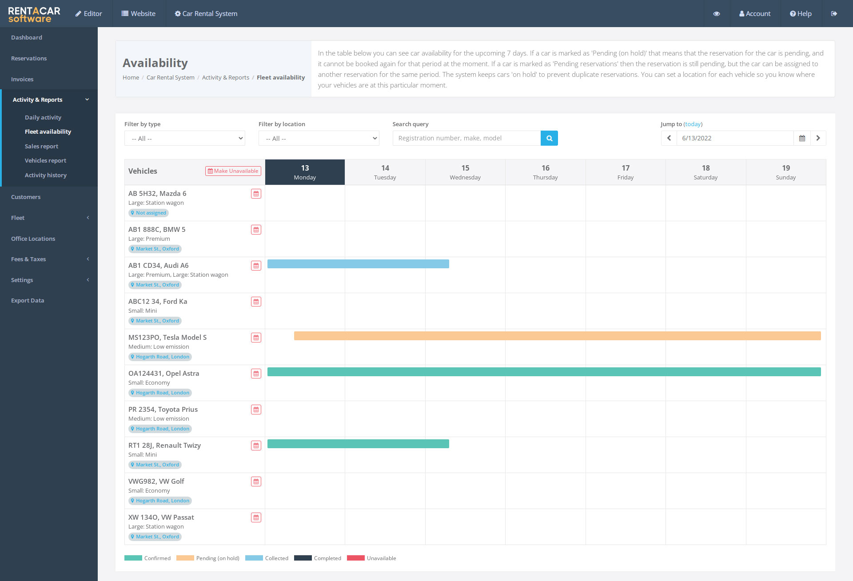Click the orange pending Tesla reservation bar
The image size is (853, 581).
557,336
